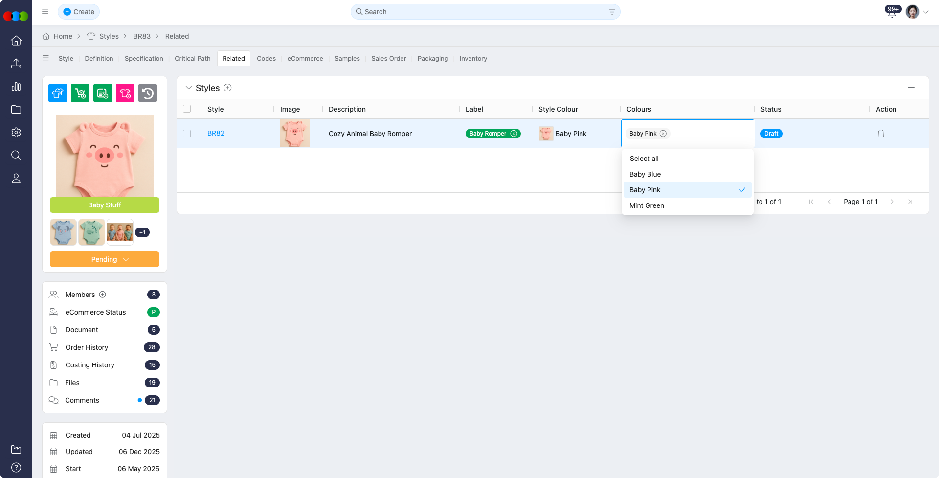Open the Pending status dropdown
The height and width of the screenshot is (478, 939).
click(x=105, y=259)
